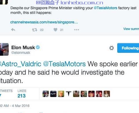
Task: Click the @TeslaMotors mention in top tweet
Action: [x=105, y=8]
